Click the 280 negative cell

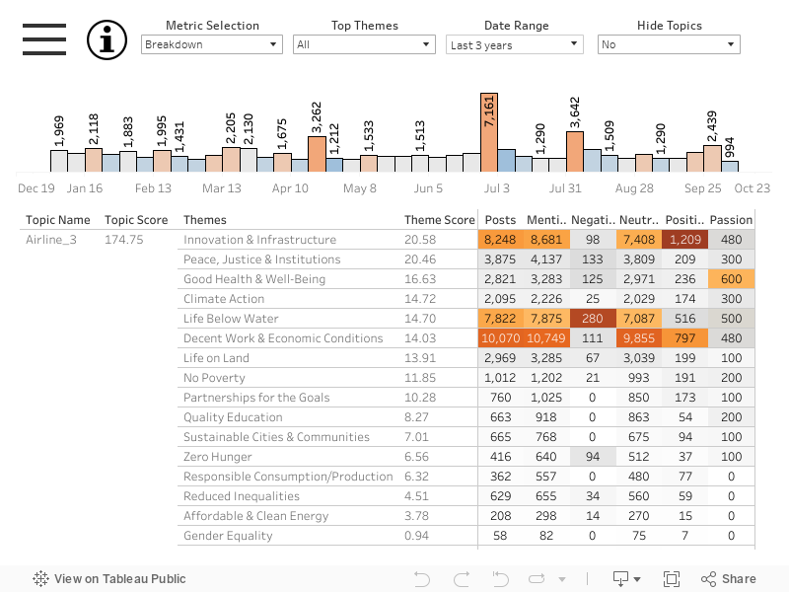click(x=593, y=319)
